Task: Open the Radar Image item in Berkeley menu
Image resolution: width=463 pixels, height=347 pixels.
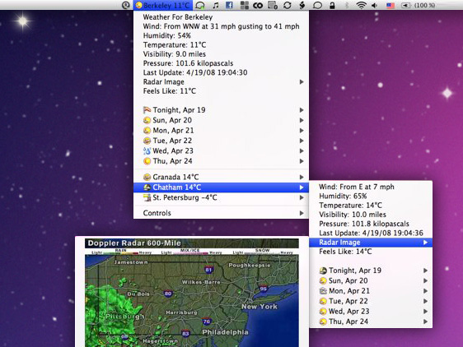Action: tap(221, 82)
